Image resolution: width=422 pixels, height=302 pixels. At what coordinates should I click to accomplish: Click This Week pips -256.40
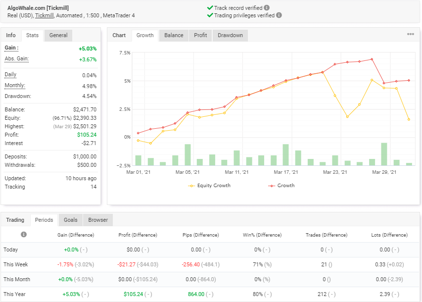click(x=190, y=264)
